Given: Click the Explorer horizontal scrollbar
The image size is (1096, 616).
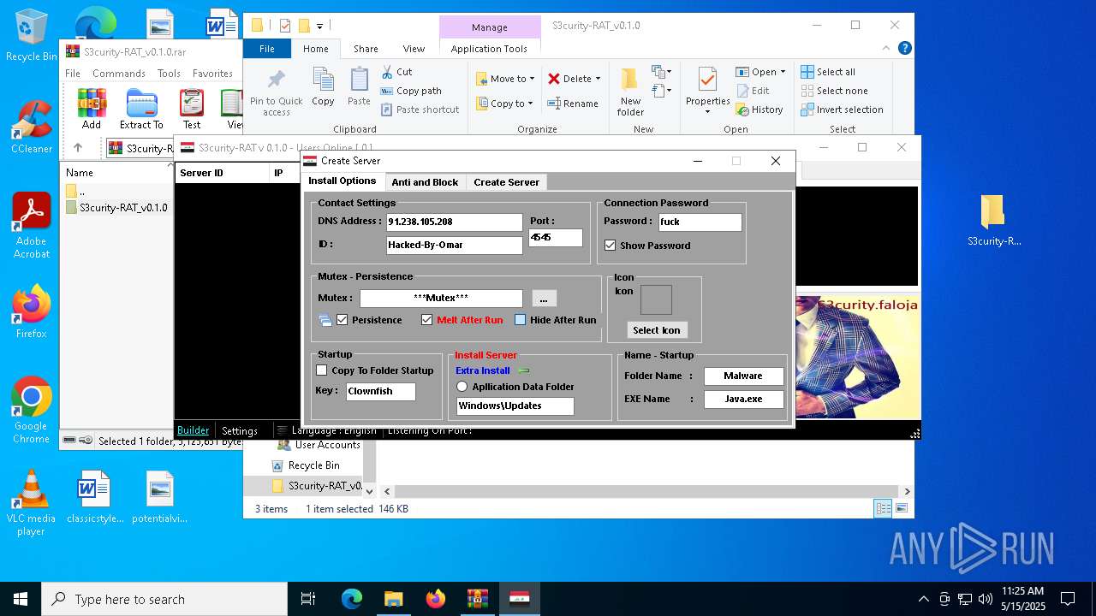Looking at the screenshot, I should coord(646,492).
